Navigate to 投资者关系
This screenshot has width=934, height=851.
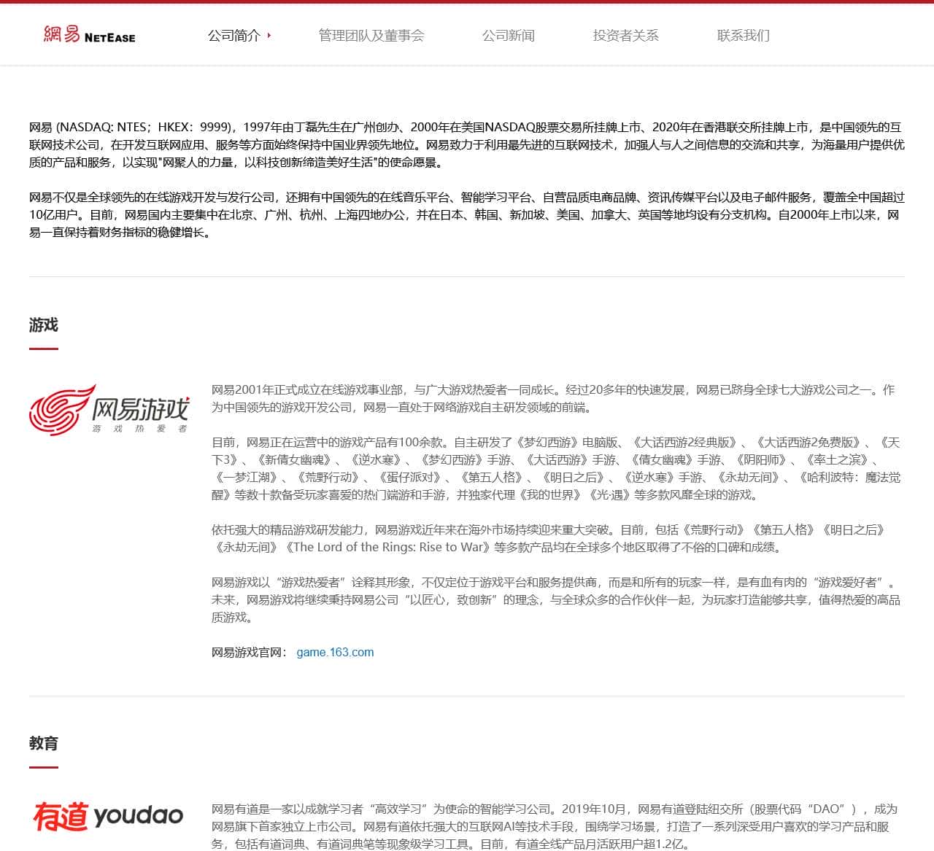625,35
